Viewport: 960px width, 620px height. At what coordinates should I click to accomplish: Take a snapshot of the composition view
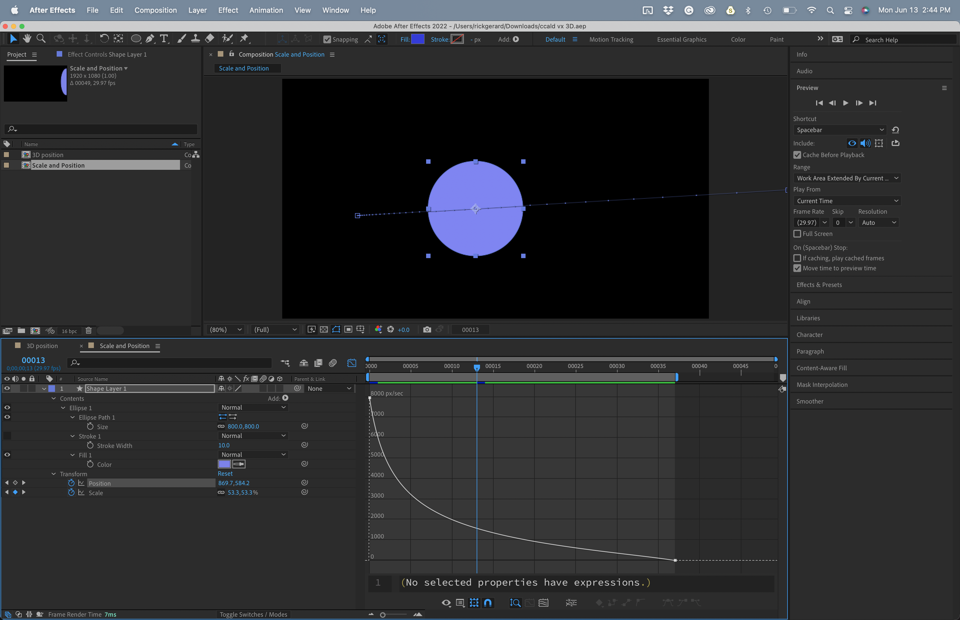[x=427, y=329]
